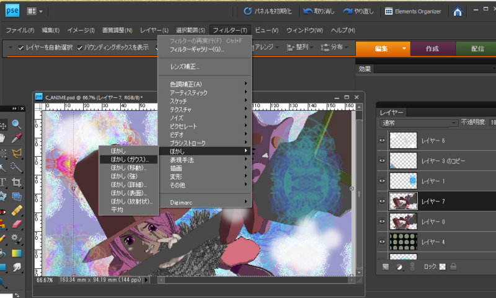Viewport: 496px width, 298px height.
Task: Expand 色調補正(A) submenu
Action: 205,84
